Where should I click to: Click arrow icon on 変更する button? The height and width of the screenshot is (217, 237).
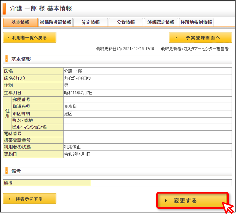[166, 201]
